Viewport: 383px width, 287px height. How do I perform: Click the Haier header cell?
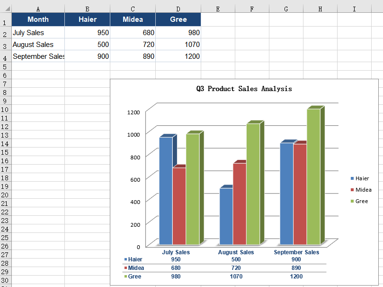87,19
